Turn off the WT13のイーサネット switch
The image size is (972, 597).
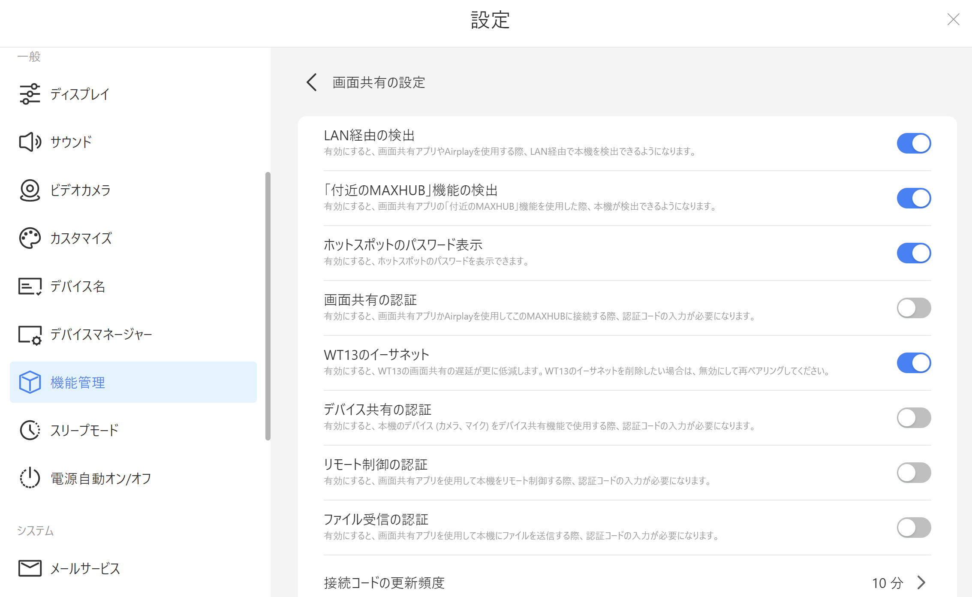[913, 363]
